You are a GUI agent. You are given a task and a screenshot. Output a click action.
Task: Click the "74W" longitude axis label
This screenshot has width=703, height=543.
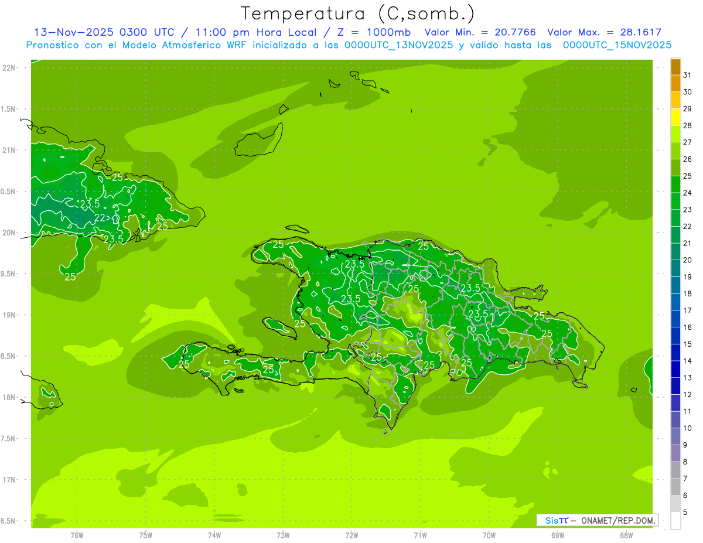(x=214, y=535)
